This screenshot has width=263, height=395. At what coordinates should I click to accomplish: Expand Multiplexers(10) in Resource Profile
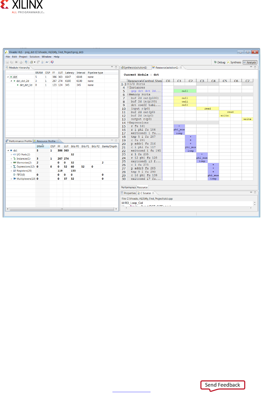click(11, 179)
